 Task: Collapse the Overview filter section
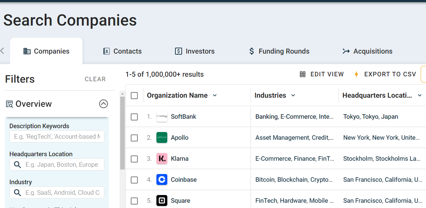pyautogui.click(x=103, y=104)
